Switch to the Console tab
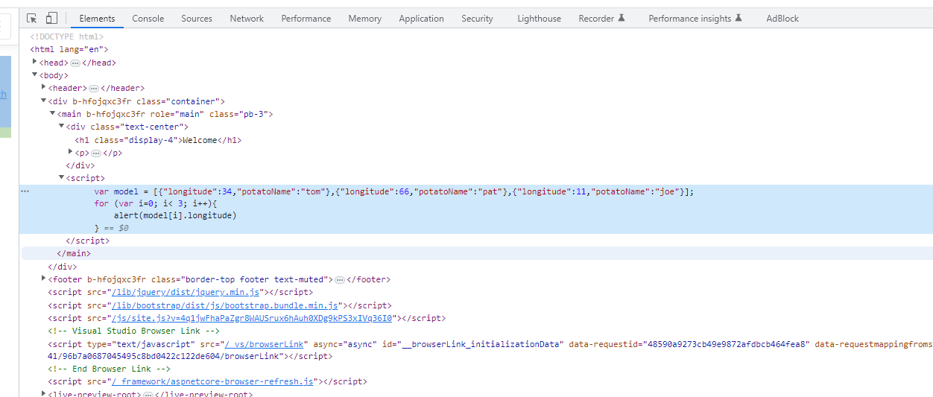The height and width of the screenshot is (397, 933). 148,19
